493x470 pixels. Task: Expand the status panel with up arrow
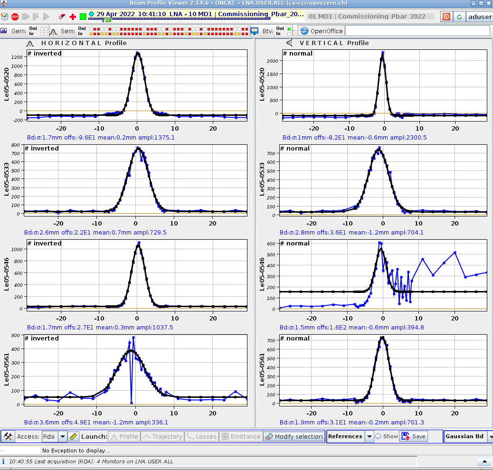click(484, 461)
